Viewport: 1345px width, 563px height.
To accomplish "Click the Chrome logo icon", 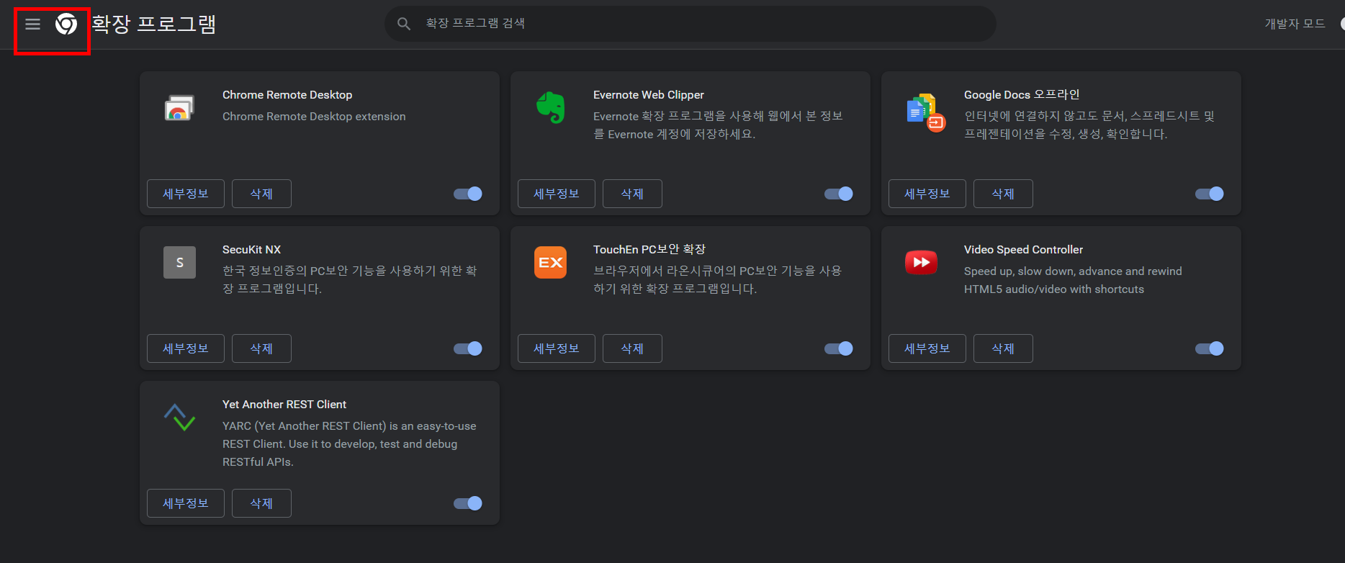I will point(66,24).
